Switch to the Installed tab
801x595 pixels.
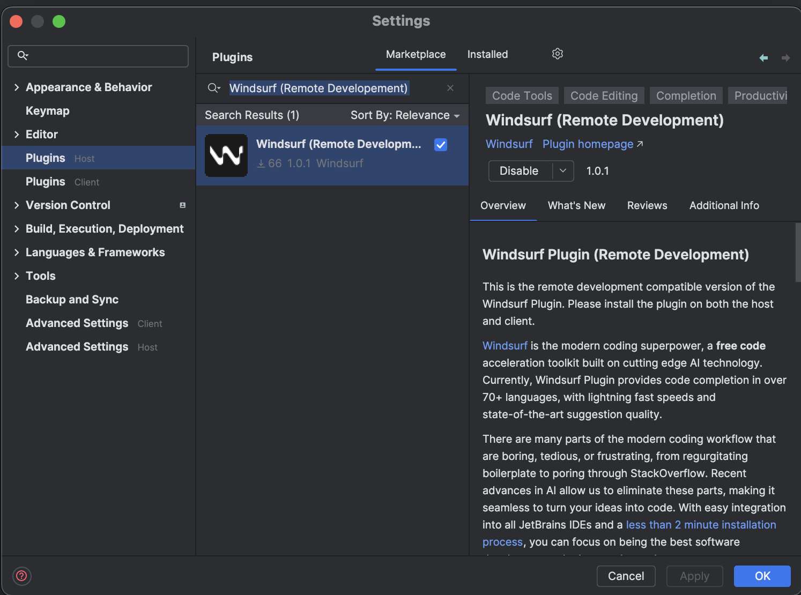click(487, 55)
